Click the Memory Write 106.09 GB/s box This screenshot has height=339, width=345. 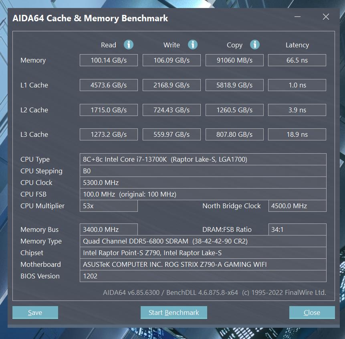pos(171,60)
